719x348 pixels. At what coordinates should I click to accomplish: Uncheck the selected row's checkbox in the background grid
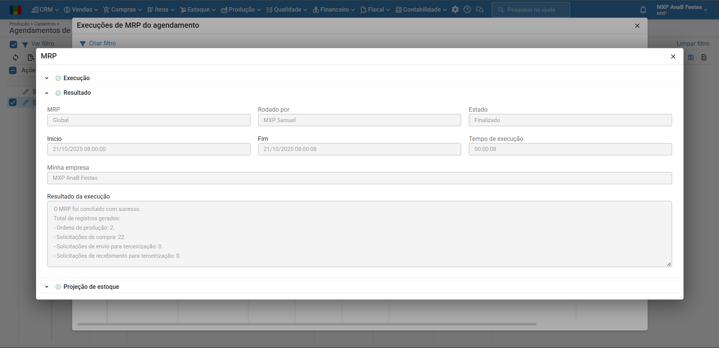(13, 102)
